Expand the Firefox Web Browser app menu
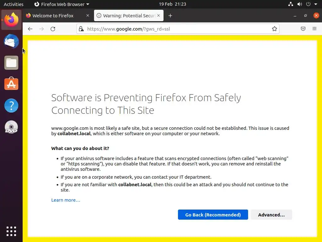The image size is (322, 242). click(62, 4)
